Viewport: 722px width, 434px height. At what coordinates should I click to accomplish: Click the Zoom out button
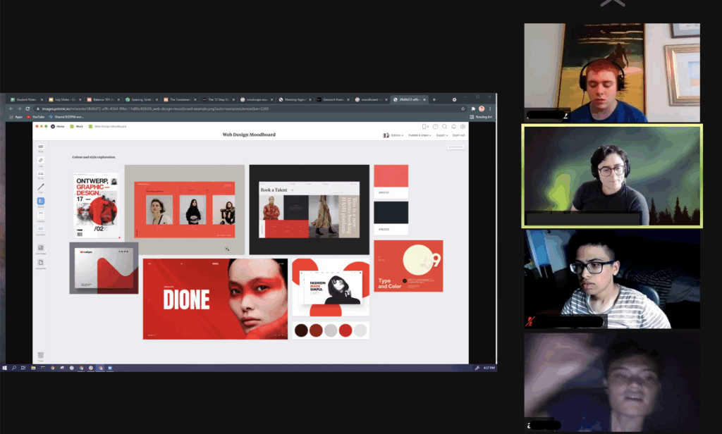(x=458, y=135)
